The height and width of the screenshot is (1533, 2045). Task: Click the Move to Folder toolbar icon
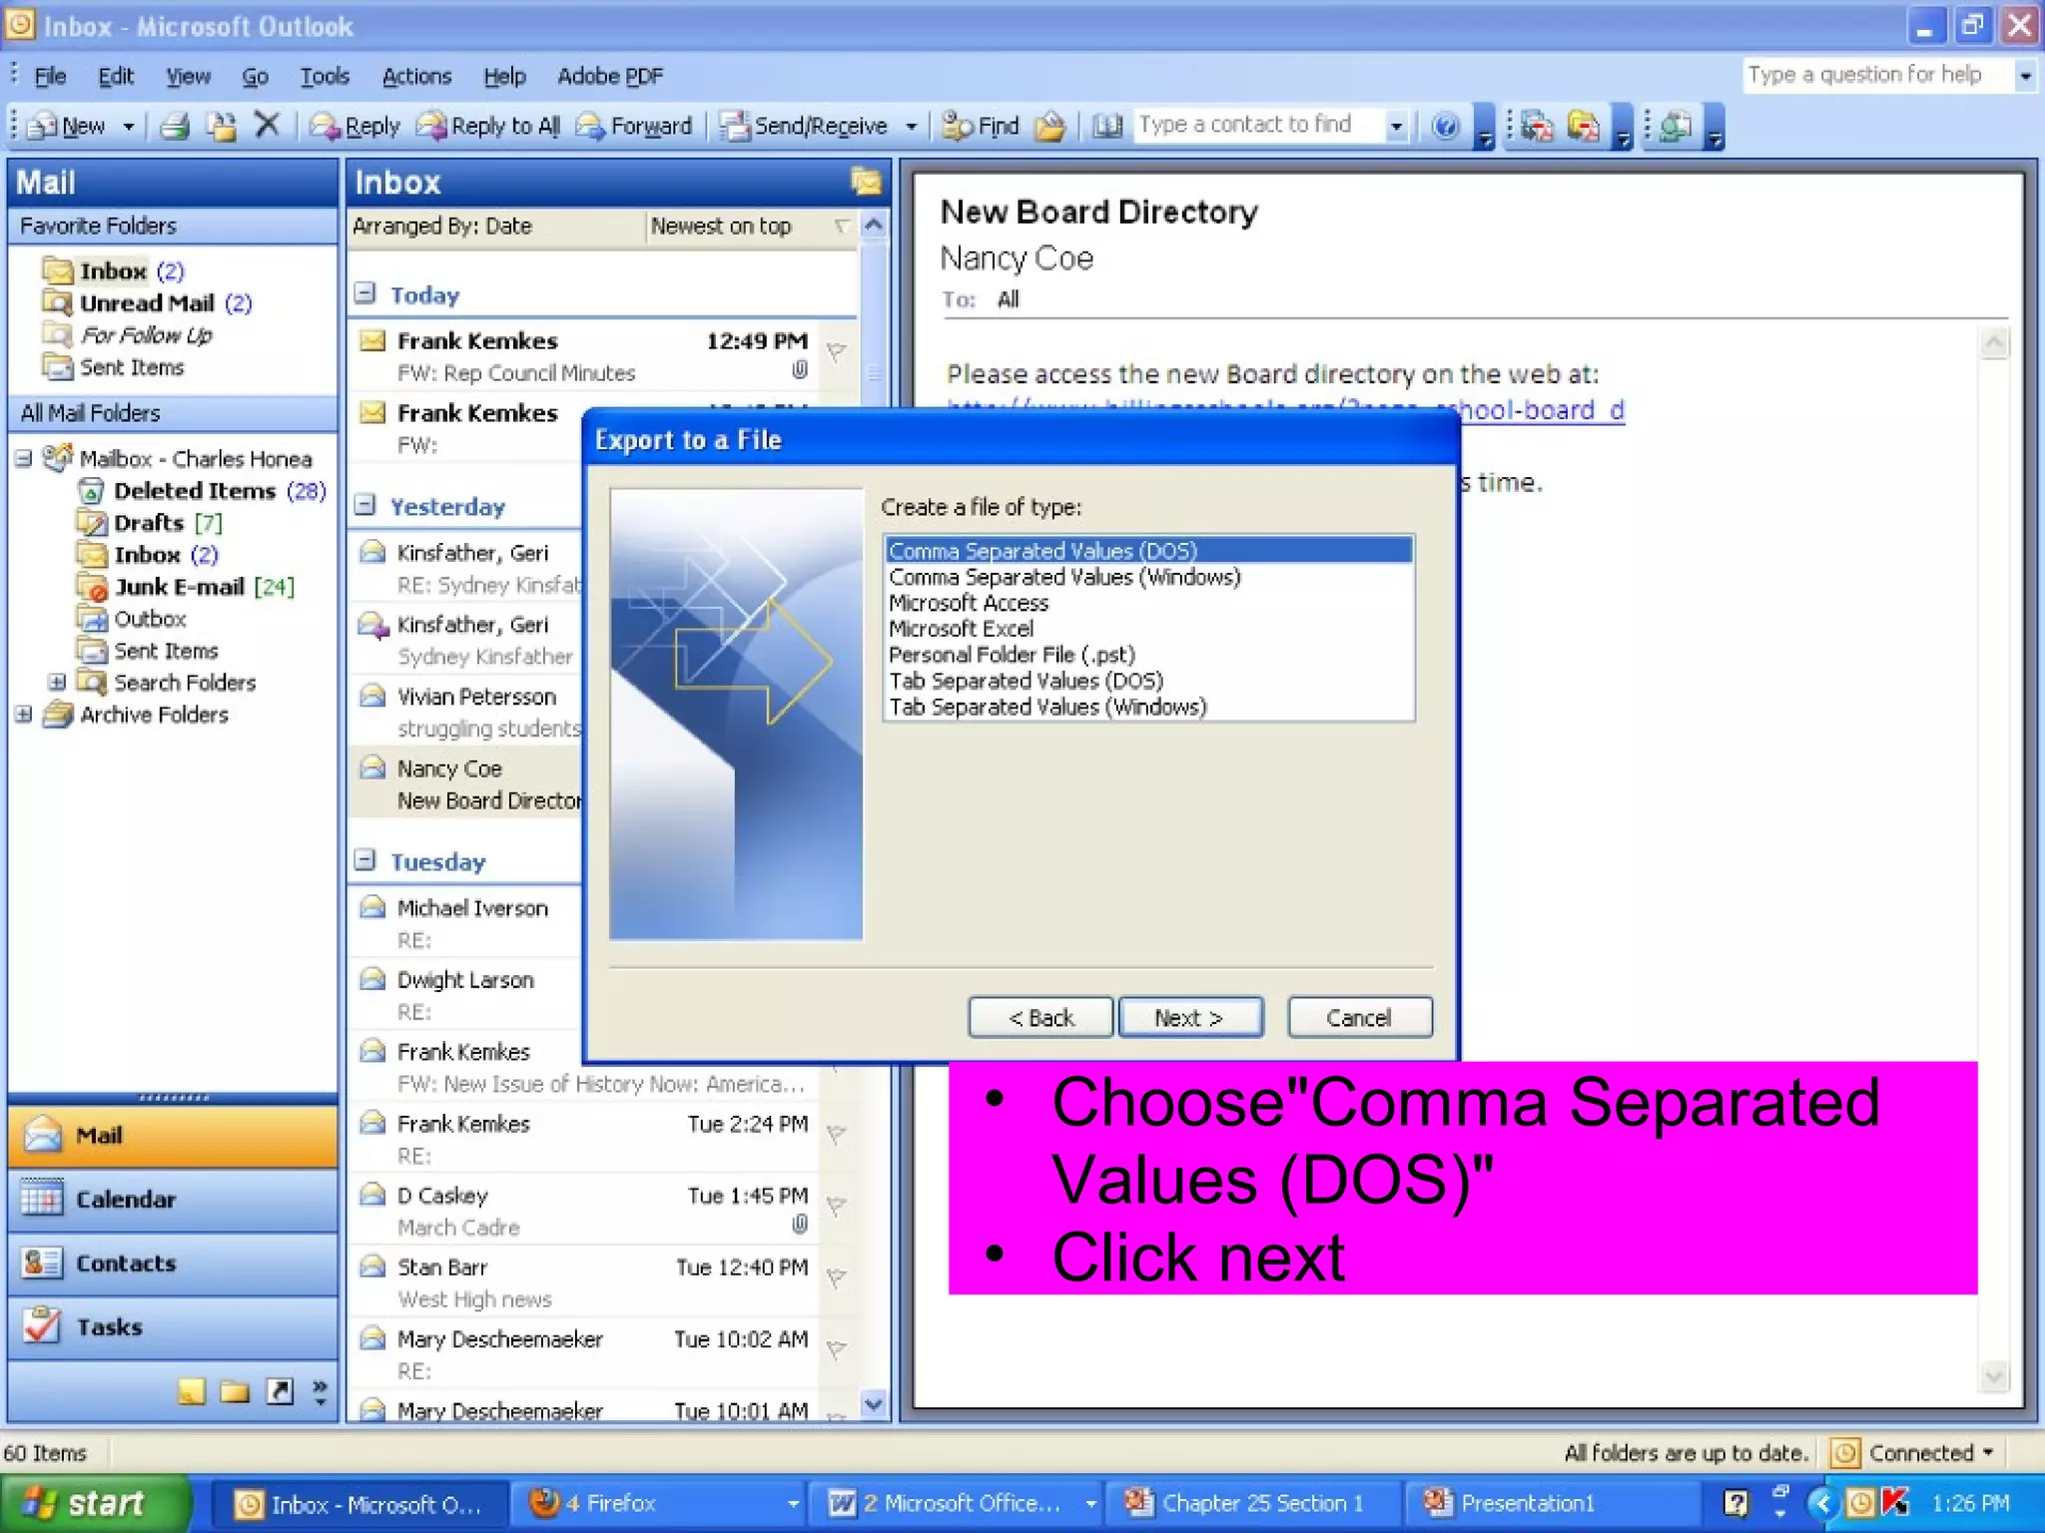click(222, 126)
